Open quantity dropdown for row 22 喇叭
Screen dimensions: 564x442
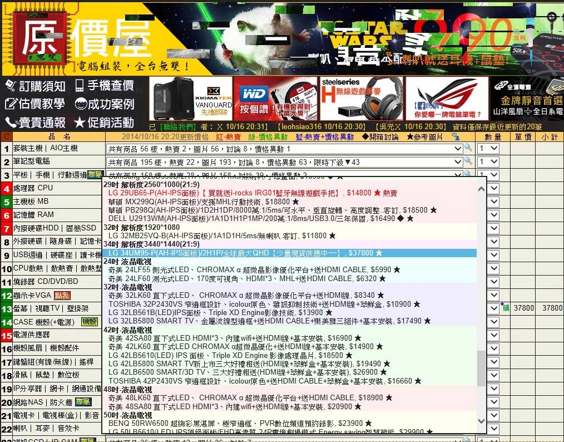(x=493, y=428)
